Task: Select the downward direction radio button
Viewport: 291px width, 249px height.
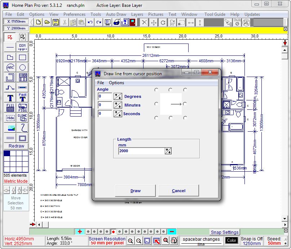Action: (x=171, y=118)
